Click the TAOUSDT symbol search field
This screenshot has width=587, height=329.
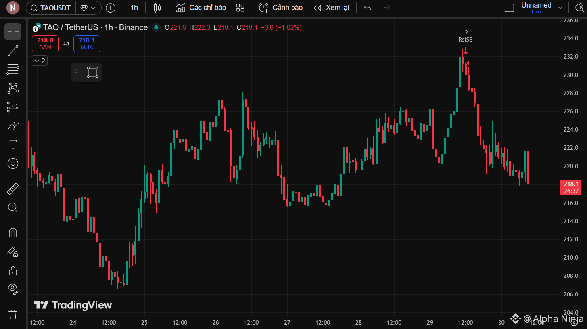(x=51, y=8)
